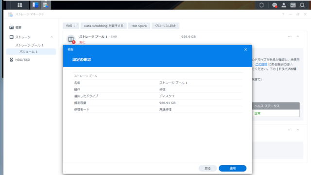Click the 劣化 status text
Screen dimensions: 311x175
point(82,42)
